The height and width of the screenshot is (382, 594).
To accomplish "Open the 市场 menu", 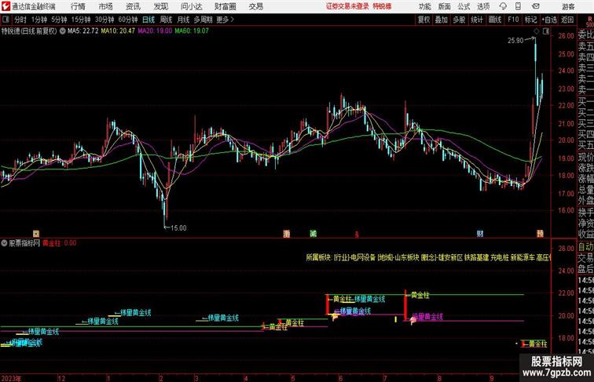I will (x=105, y=6).
